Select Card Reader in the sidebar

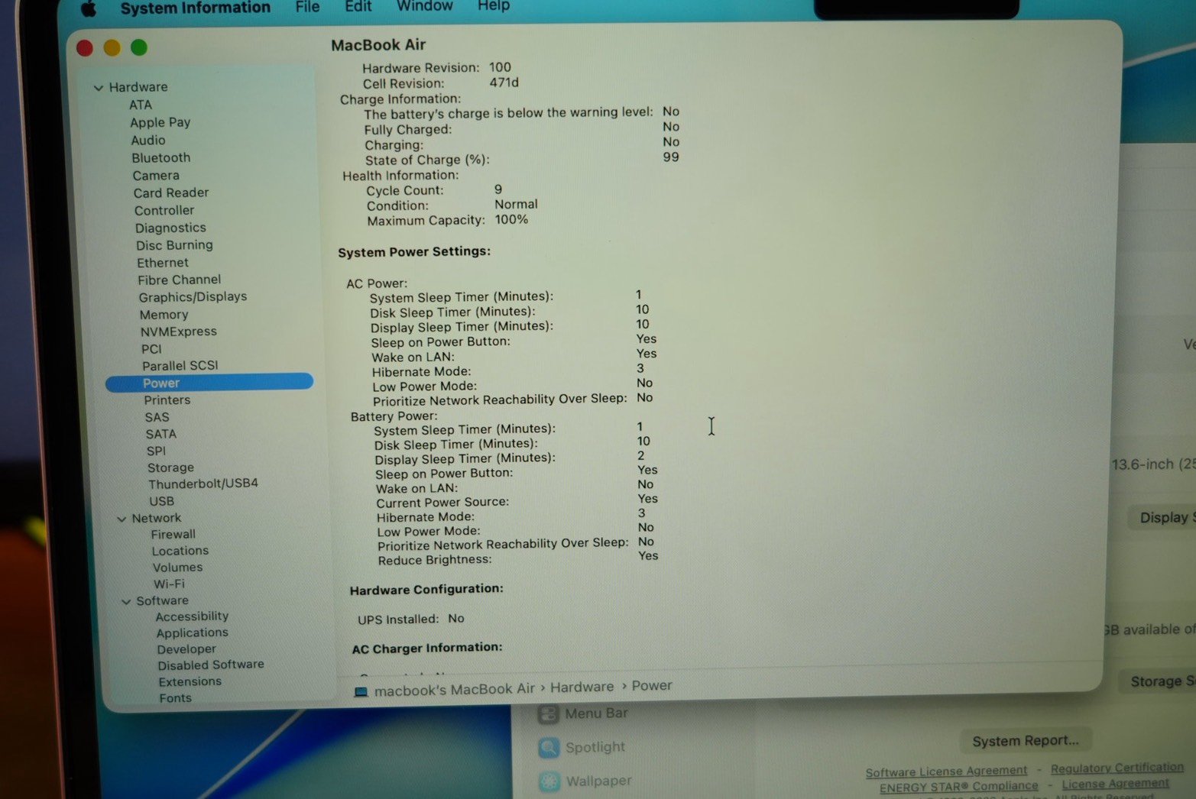171,192
